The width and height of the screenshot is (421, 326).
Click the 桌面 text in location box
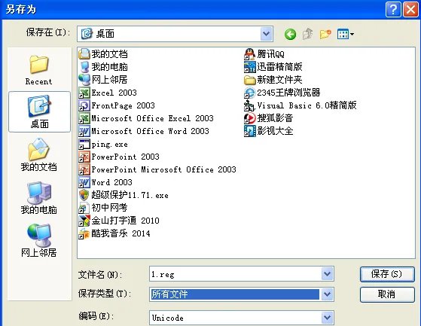pyautogui.click(x=105, y=34)
